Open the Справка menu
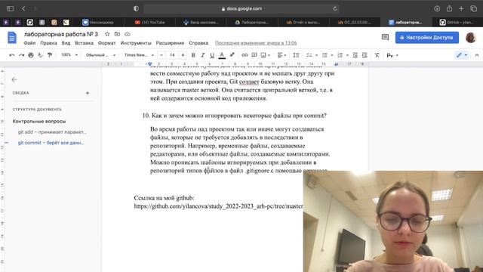This screenshot has width=483, height=272. tap(198, 43)
